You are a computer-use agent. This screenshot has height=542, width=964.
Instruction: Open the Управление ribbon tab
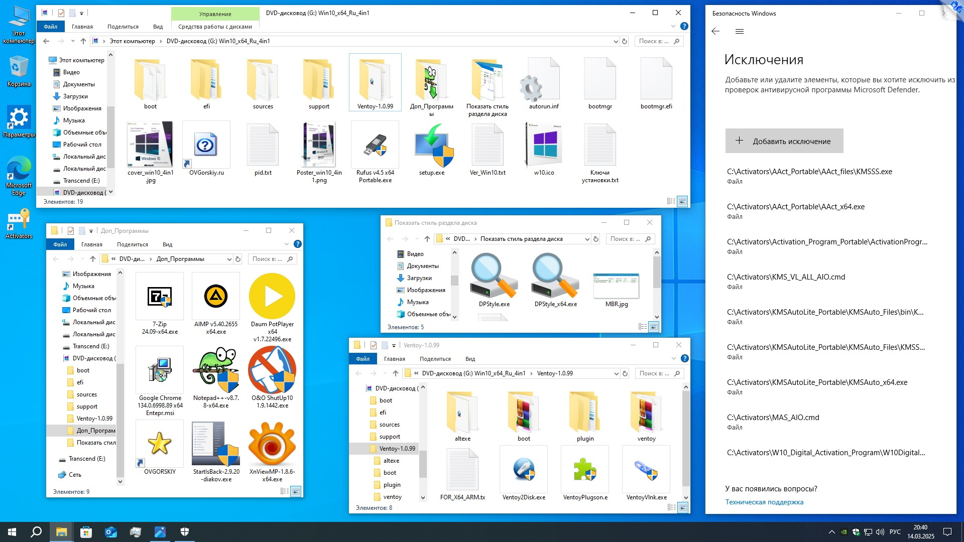click(x=215, y=14)
